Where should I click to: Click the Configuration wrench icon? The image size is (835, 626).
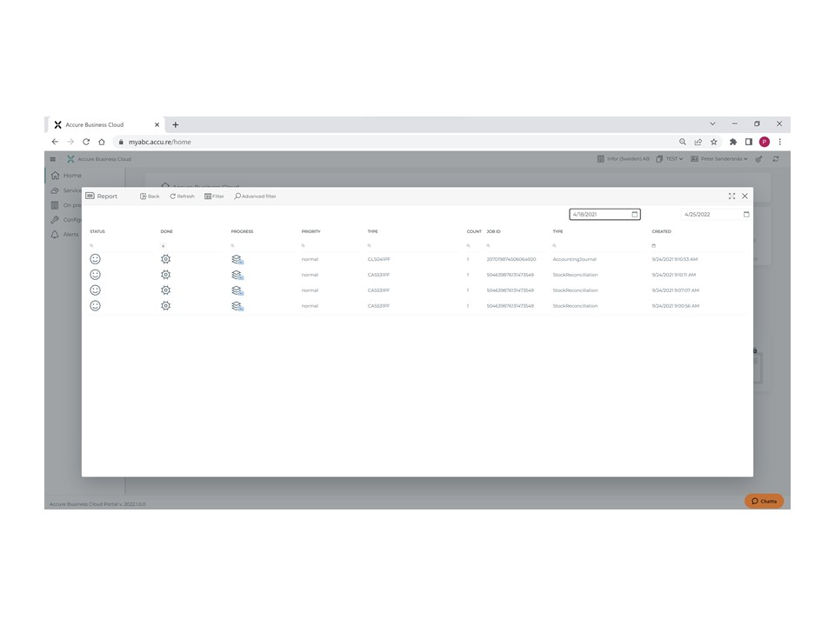coord(55,219)
